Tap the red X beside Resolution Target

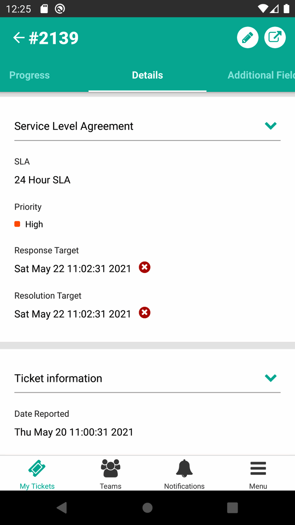(x=145, y=313)
